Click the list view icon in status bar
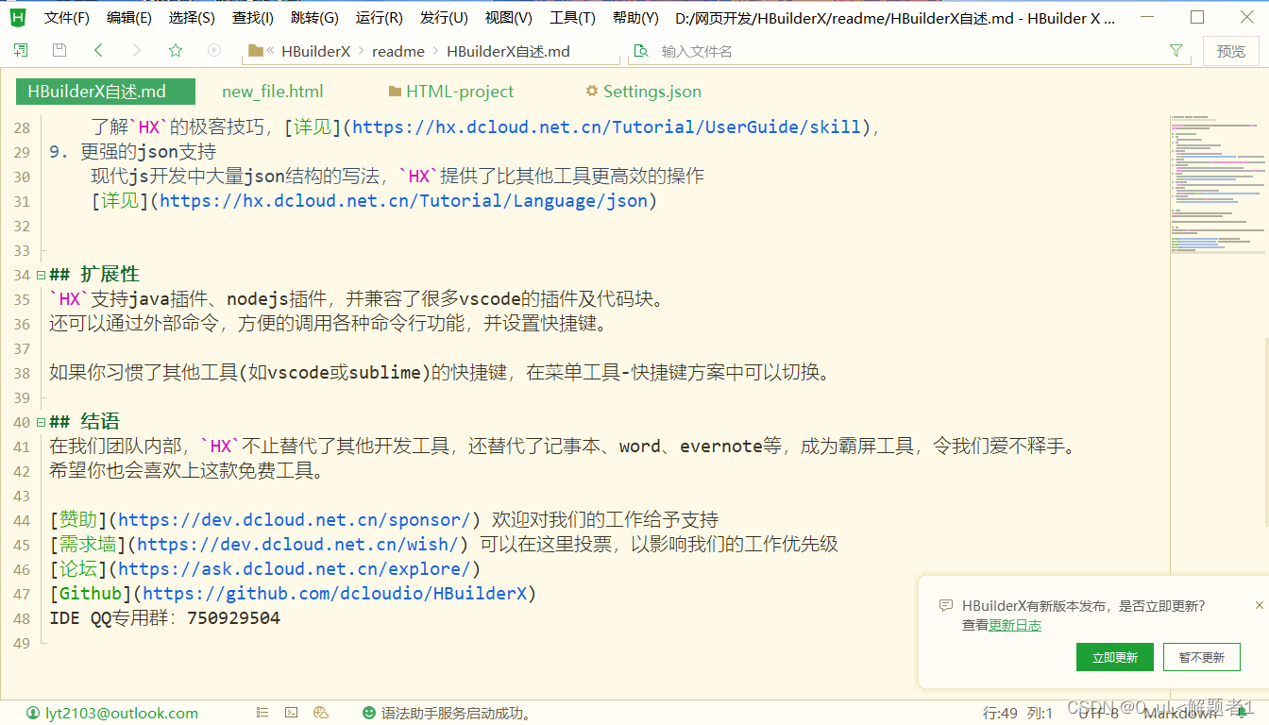 (262, 714)
